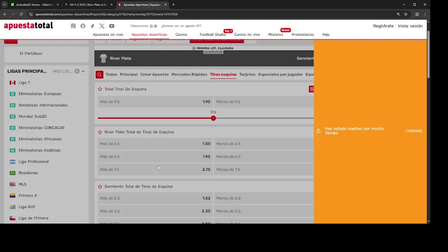Click Continuar on inactivity notice

pos(414,131)
